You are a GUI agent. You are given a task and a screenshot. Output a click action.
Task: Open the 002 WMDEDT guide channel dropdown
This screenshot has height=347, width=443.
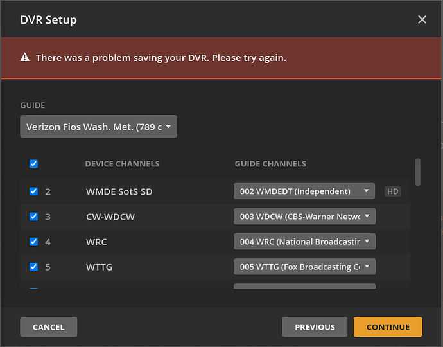[x=304, y=191]
